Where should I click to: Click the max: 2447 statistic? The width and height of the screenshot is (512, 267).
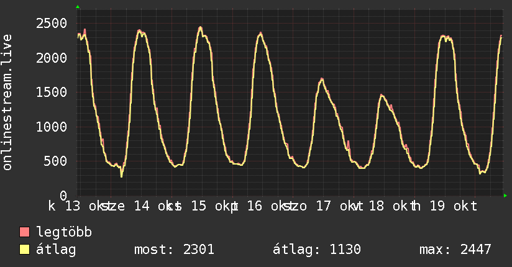pos(455,250)
